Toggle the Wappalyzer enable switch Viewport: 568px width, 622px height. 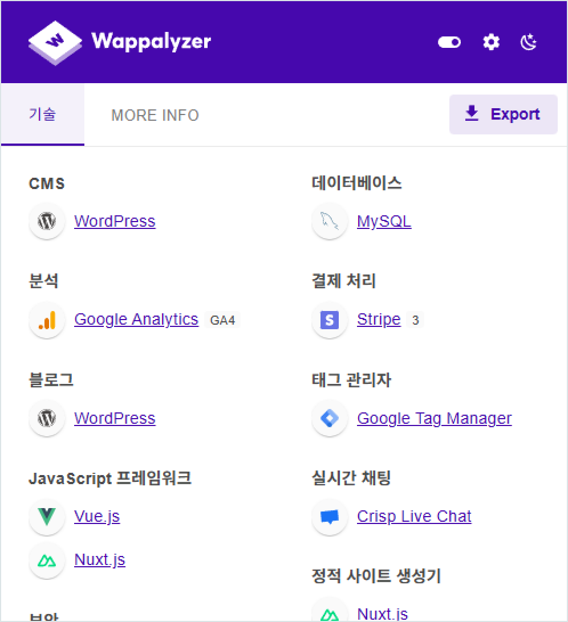[449, 42]
